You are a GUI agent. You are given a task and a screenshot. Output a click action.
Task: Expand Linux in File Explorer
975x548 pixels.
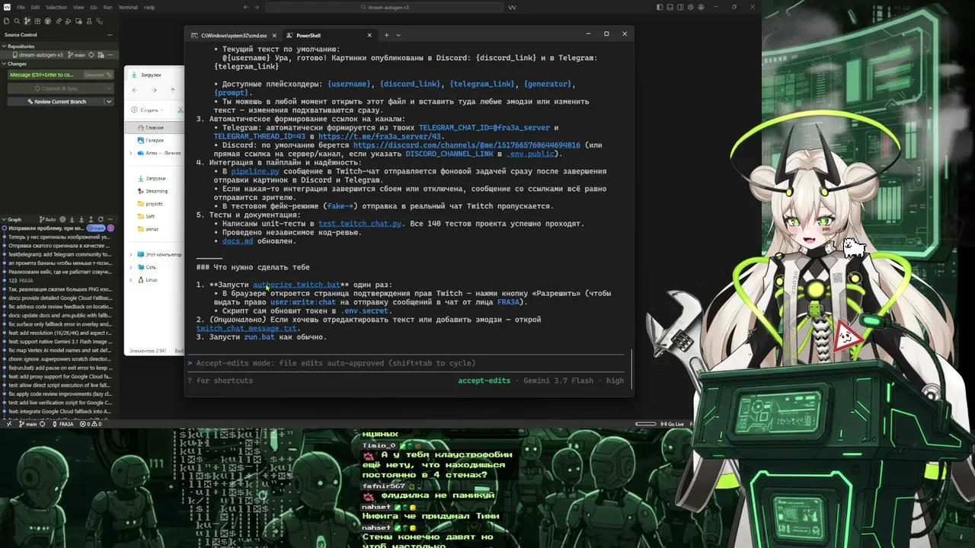point(130,280)
